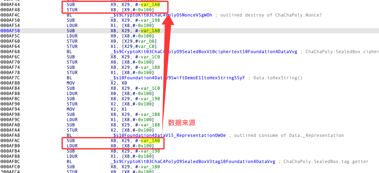
Task: Click the LDUR mnemonic at address AFB0
Action: tap(72, 146)
